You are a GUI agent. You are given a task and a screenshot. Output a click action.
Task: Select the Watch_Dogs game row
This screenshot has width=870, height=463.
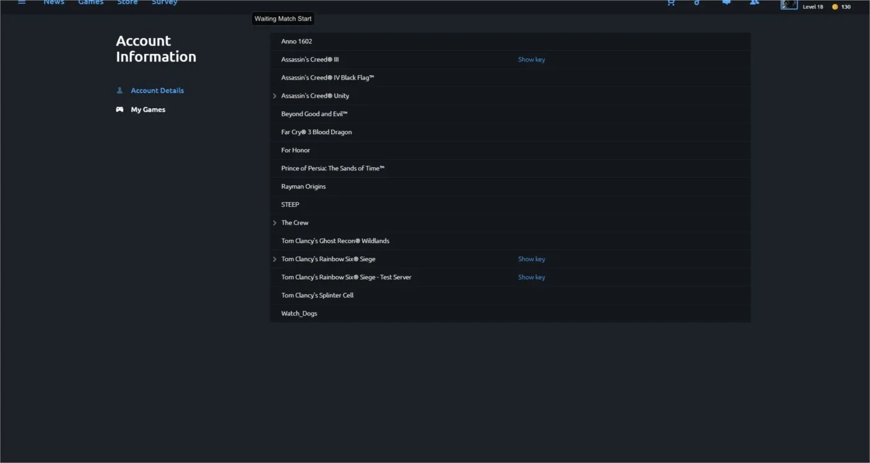point(510,313)
